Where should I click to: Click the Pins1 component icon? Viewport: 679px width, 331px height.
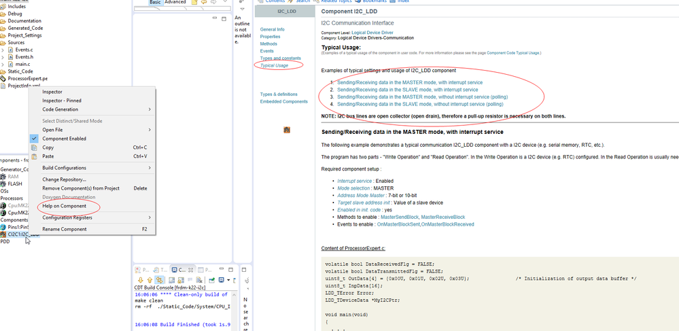click(3, 227)
